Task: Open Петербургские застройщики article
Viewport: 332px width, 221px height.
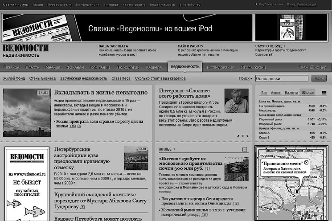Action: pyautogui.click(x=82, y=158)
